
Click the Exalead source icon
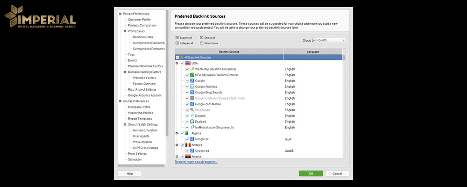(x=192, y=122)
